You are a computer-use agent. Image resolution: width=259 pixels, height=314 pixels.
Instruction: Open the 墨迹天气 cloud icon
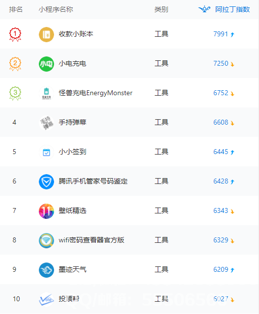pos(46,270)
